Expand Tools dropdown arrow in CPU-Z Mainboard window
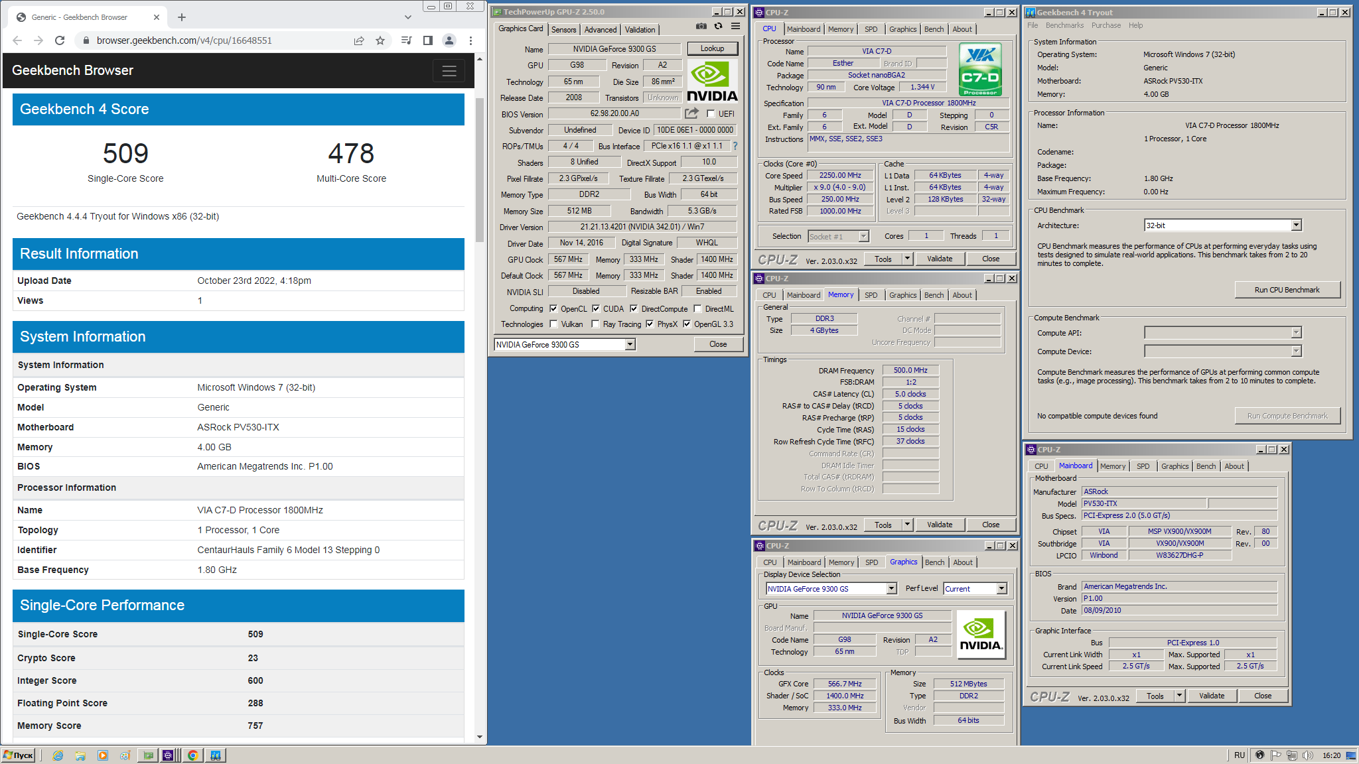 [1179, 696]
